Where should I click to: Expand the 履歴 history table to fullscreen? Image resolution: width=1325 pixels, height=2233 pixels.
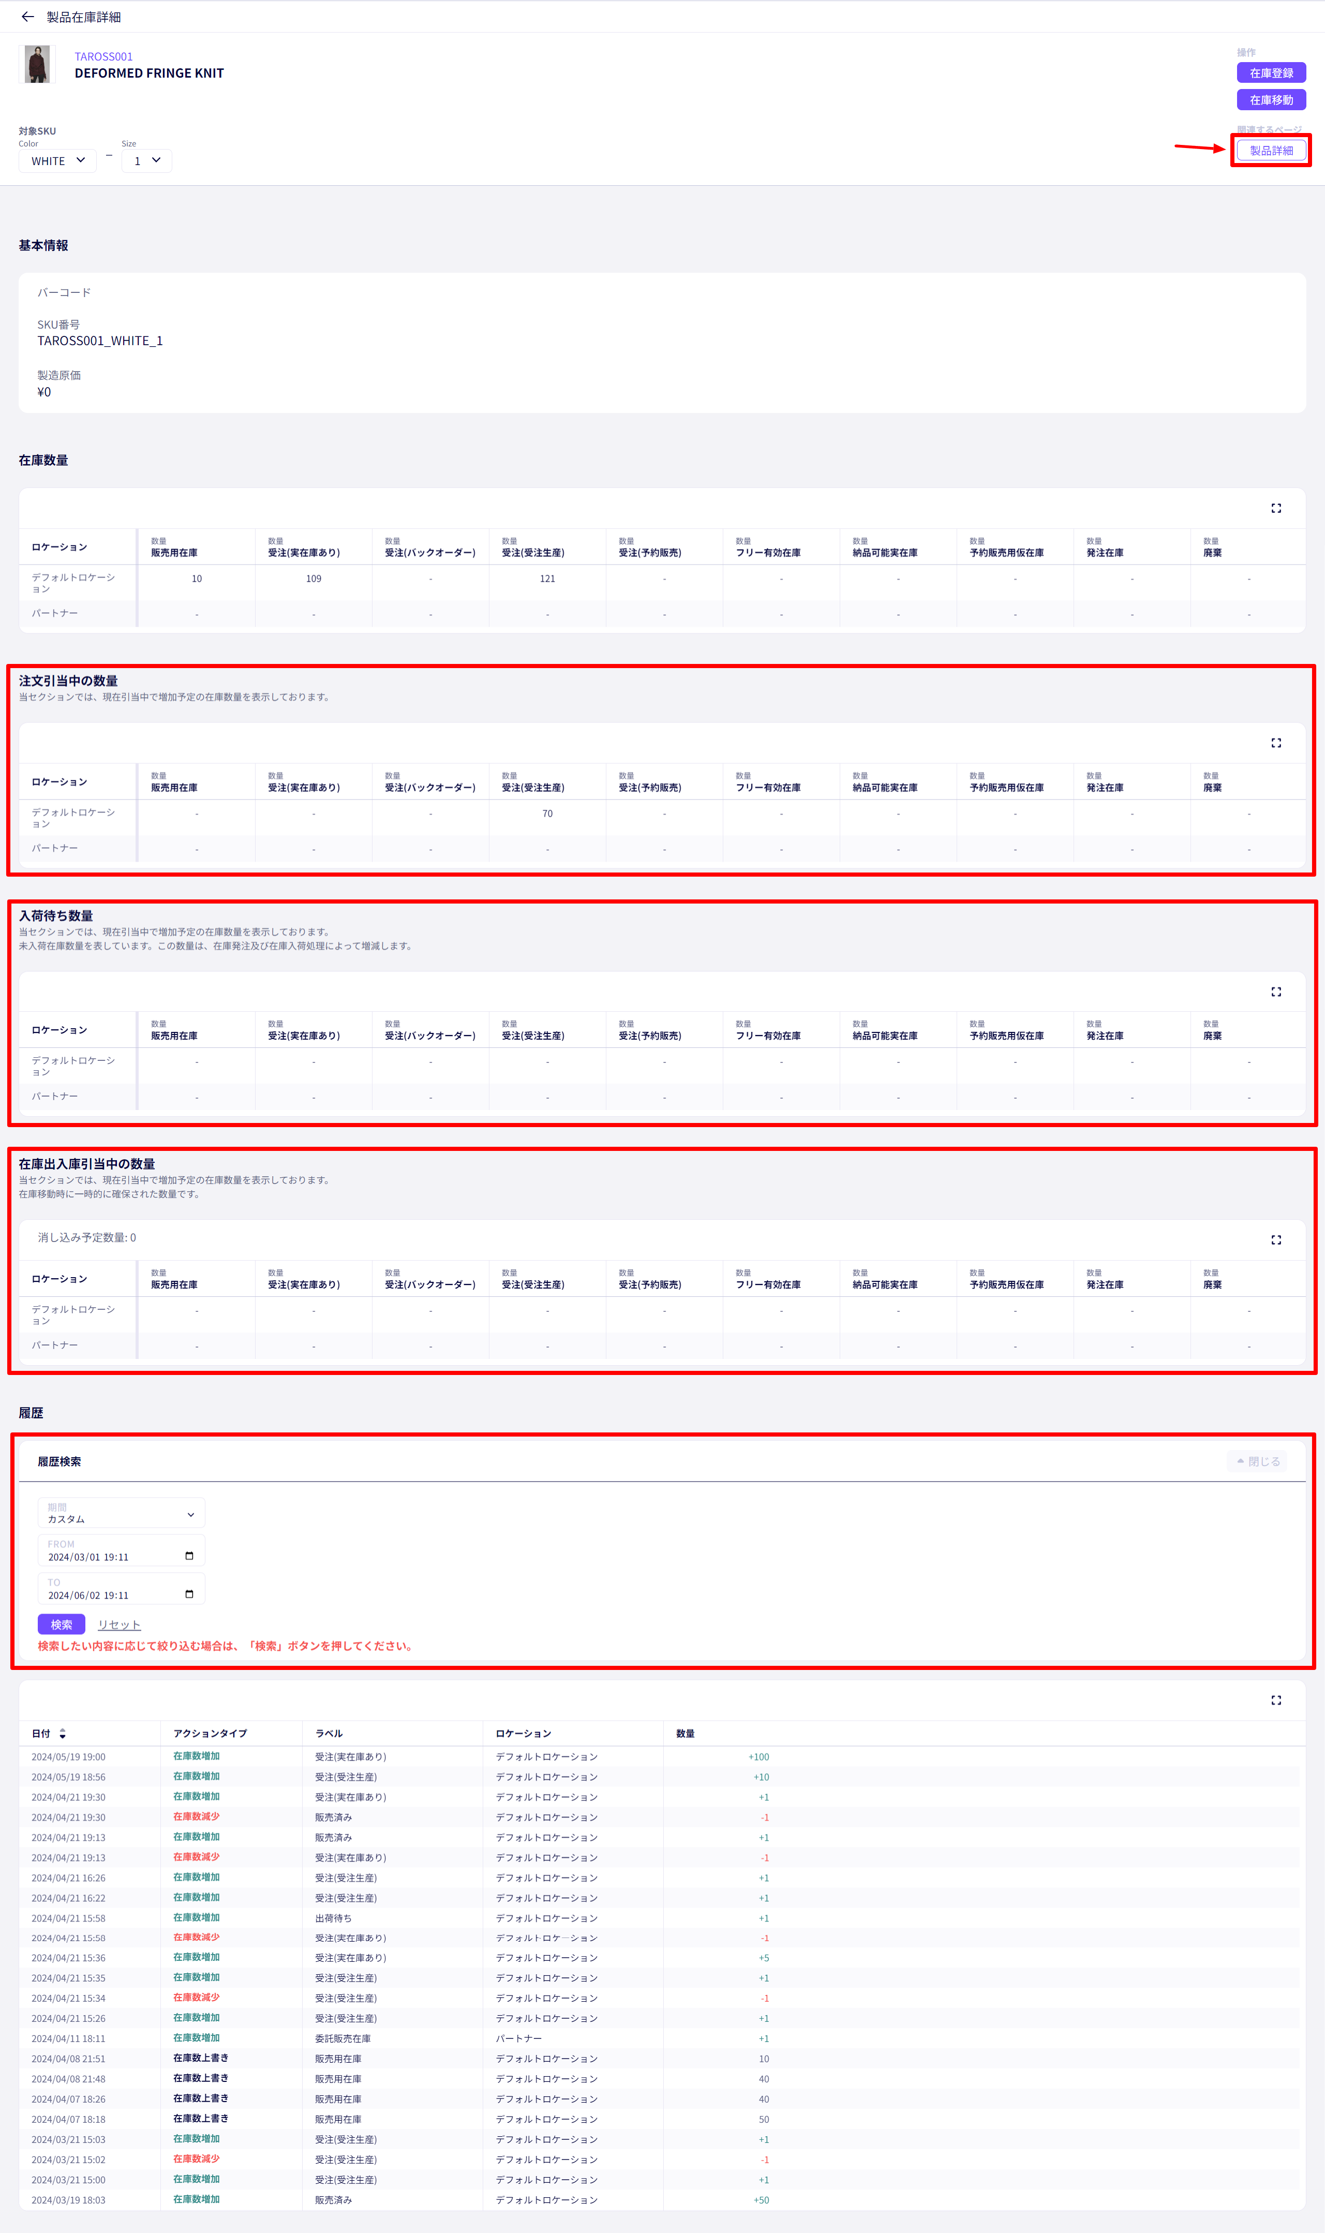(x=1276, y=1700)
